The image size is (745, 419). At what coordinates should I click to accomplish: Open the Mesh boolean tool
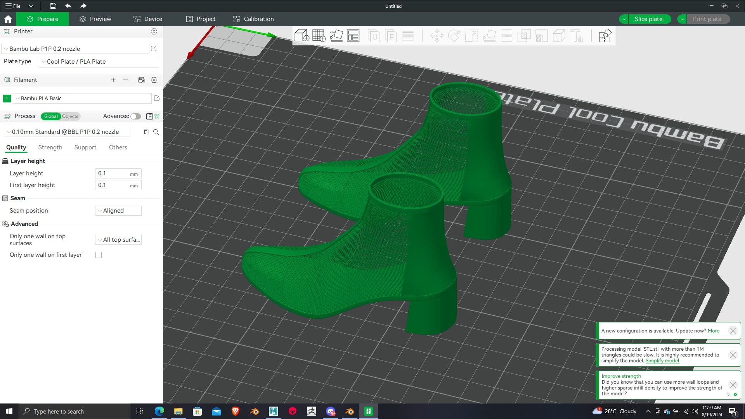pos(524,36)
